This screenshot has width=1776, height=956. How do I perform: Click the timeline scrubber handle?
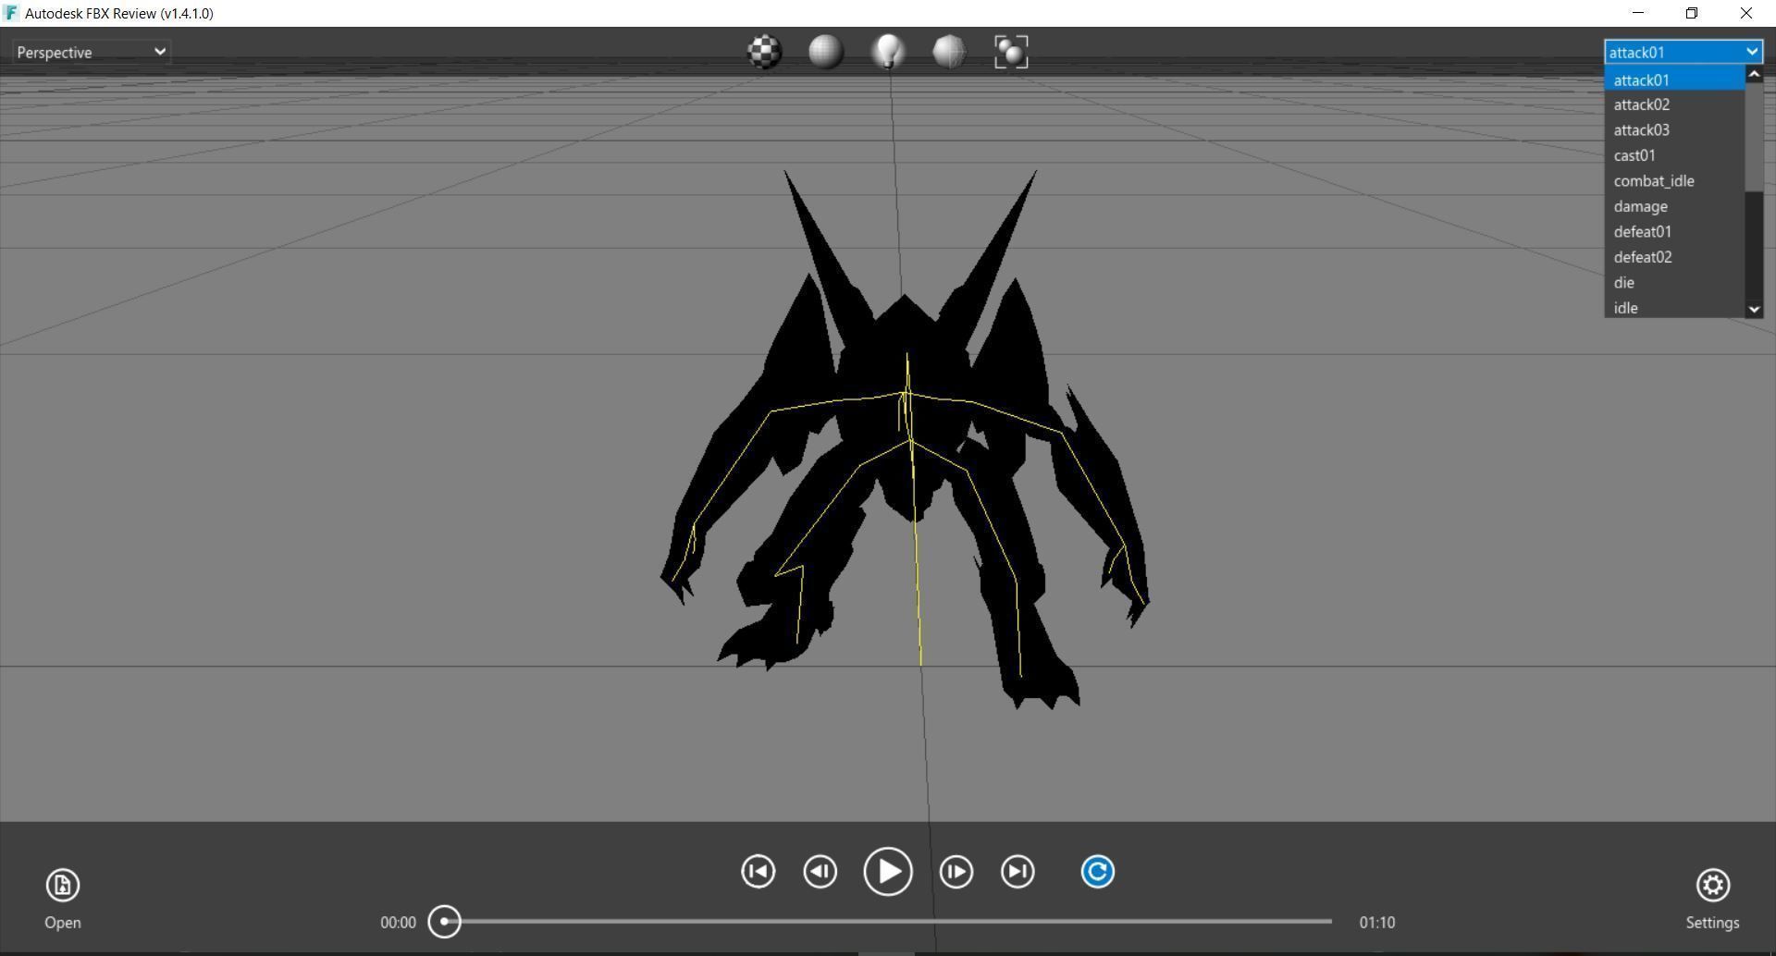(445, 922)
